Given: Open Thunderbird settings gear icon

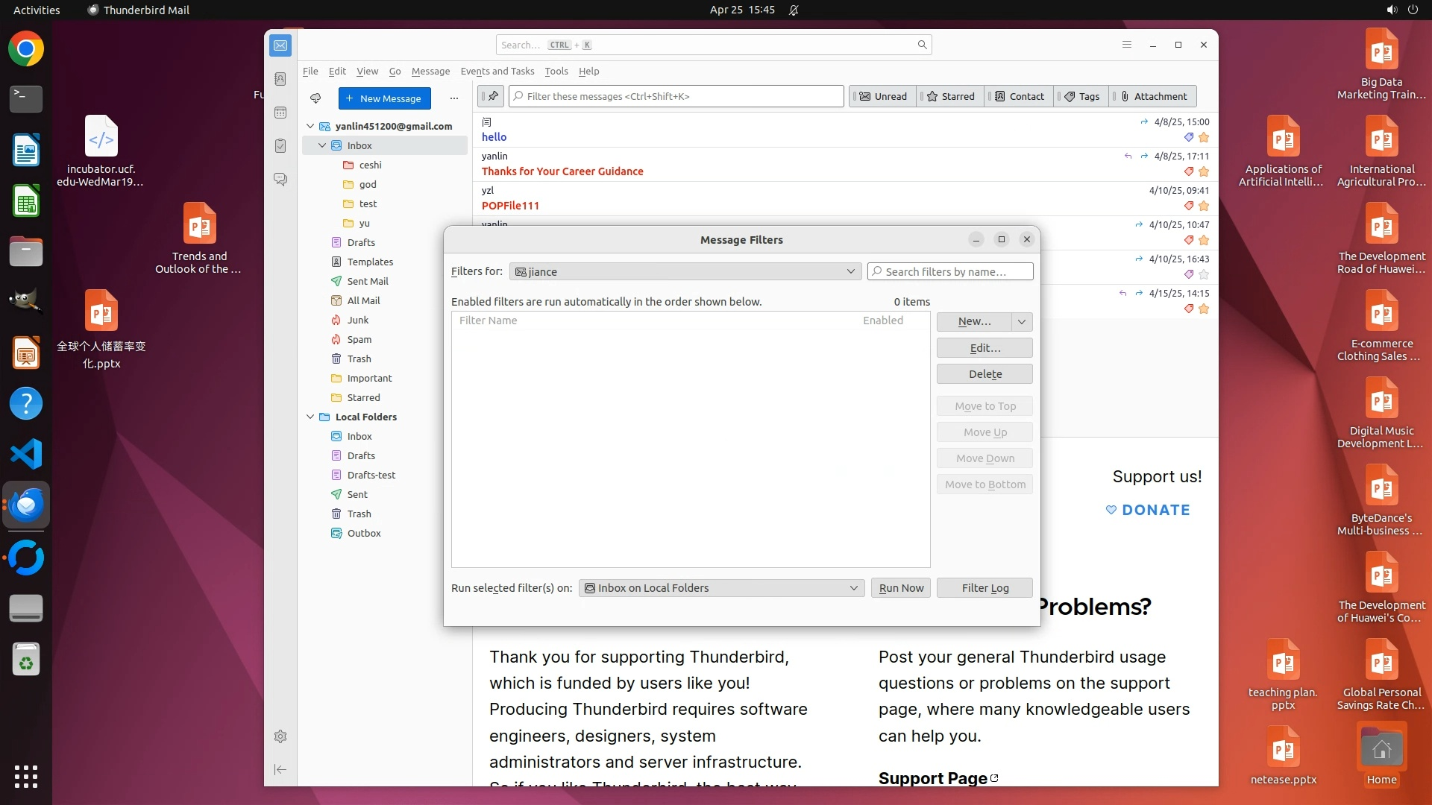Looking at the screenshot, I should click(x=280, y=736).
